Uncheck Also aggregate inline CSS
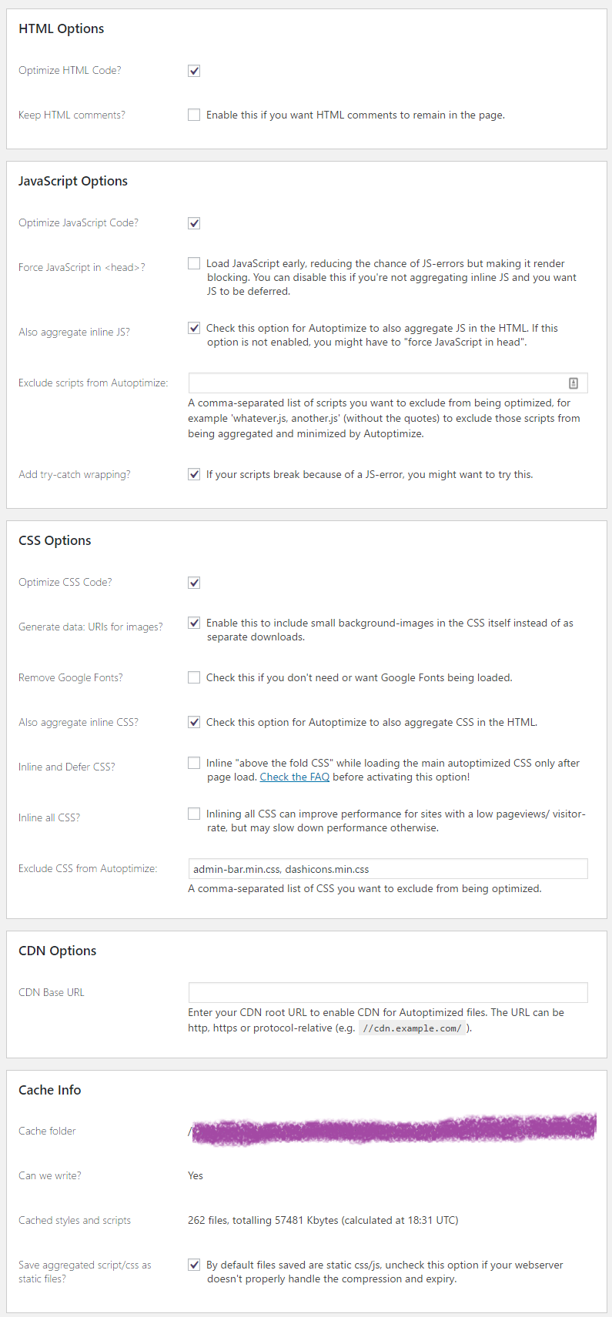This screenshot has height=1317, width=612. [x=194, y=722]
